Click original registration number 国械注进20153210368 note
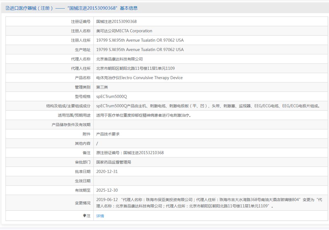Screen dimensions: 329x230 [130, 153]
